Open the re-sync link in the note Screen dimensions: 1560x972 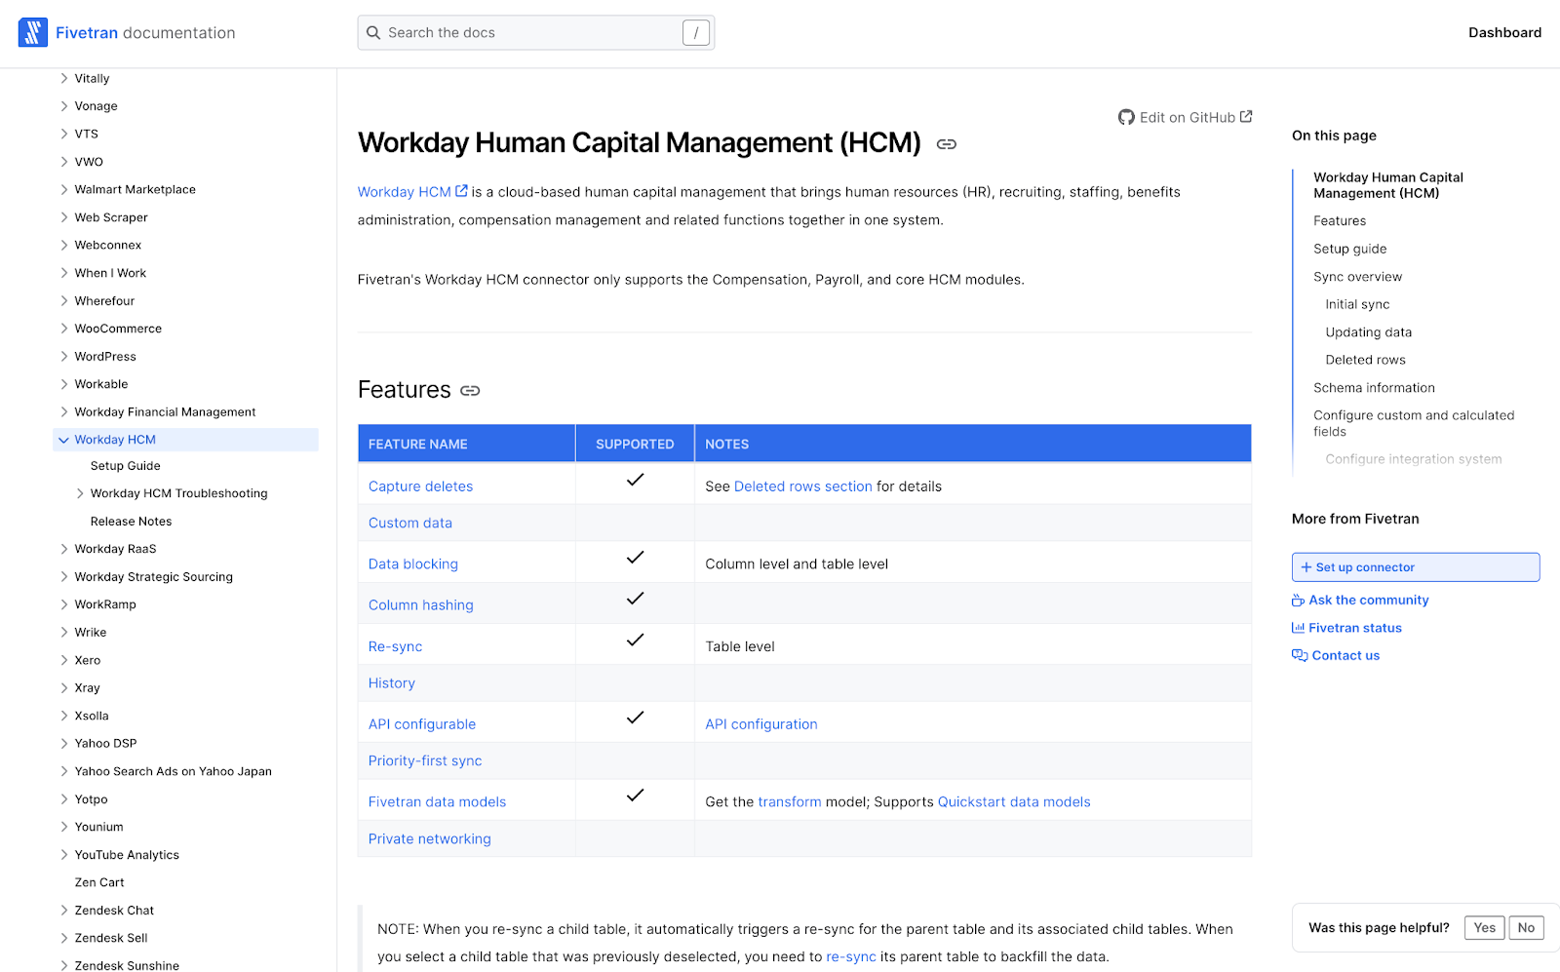click(850, 957)
